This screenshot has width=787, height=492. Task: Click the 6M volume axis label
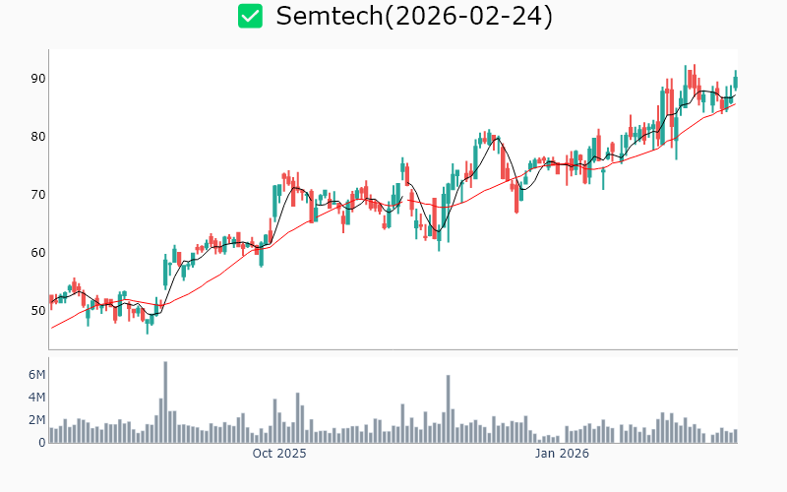tap(36, 375)
